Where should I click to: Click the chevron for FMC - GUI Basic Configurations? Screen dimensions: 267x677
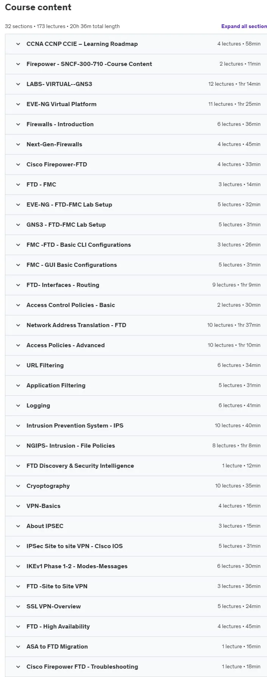18,265
